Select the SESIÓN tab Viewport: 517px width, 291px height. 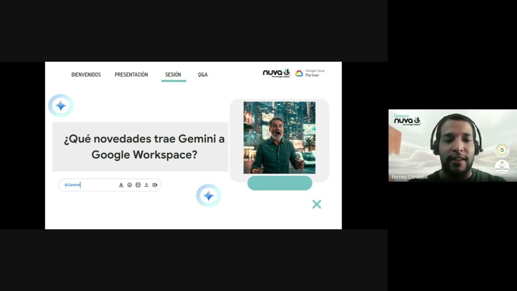(173, 75)
